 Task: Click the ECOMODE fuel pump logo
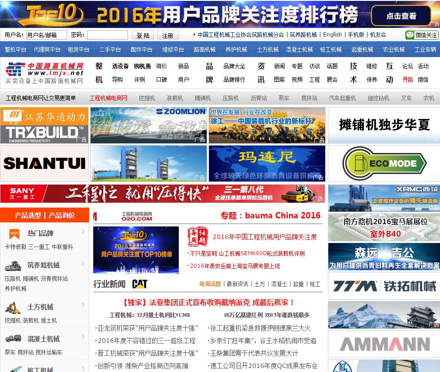384,164
